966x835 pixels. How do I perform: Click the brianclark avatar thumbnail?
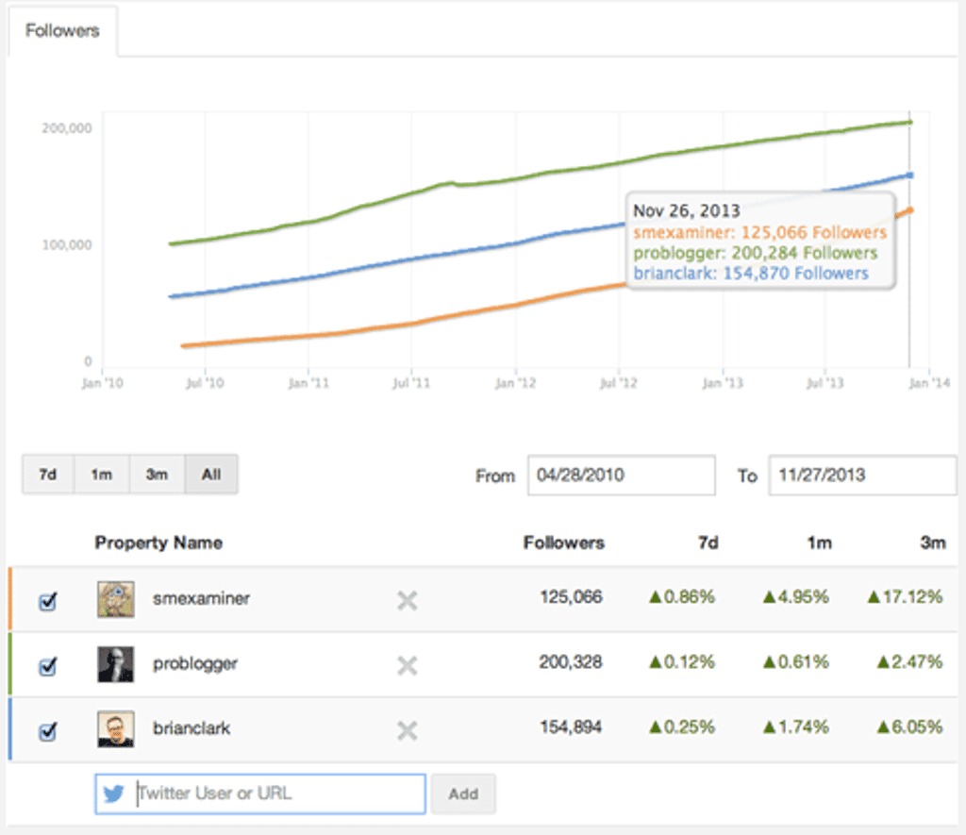[x=116, y=729]
